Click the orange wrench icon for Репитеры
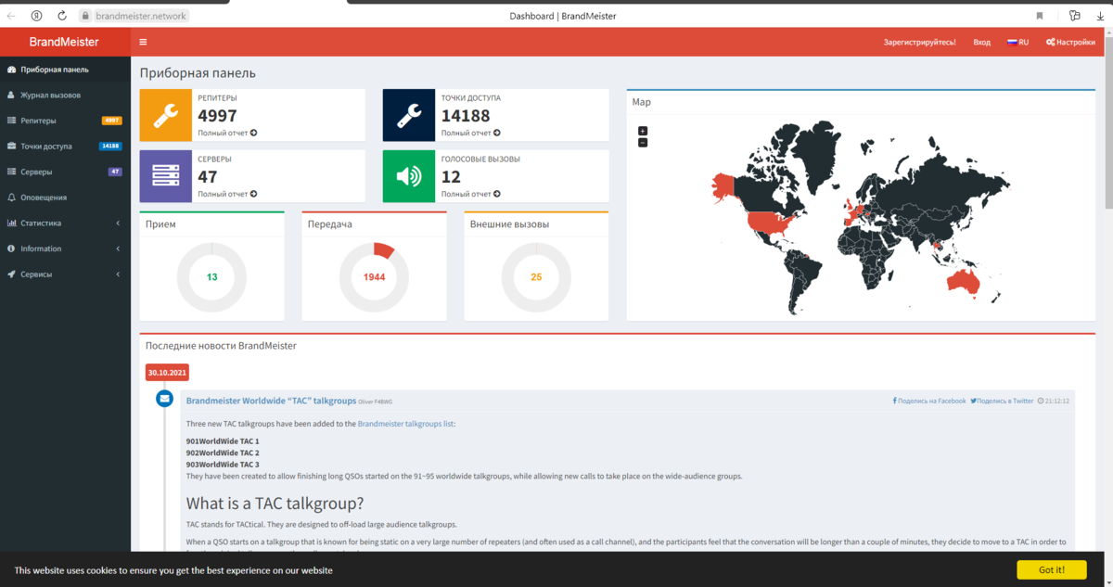This screenshot has height=587, width=1113. 166,115
